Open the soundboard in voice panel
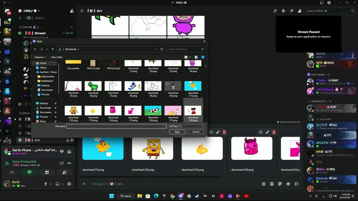This screenshot has height=201, width=358. click(x=65, y=173)
